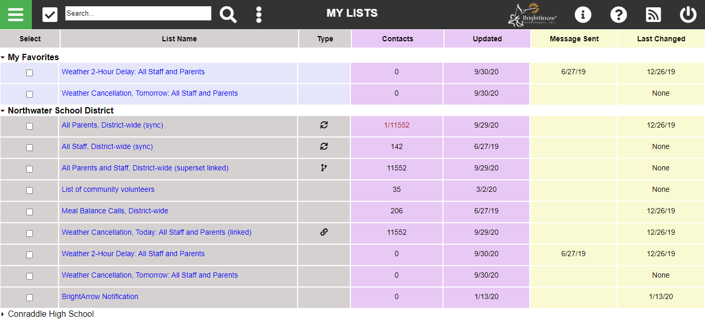705x321 pixels.
Task: Open Meal Balance Calls, District-wide list
Action: tap(115, 211)
